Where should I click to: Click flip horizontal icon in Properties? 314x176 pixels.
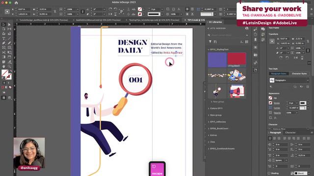[x=295, y=58]
